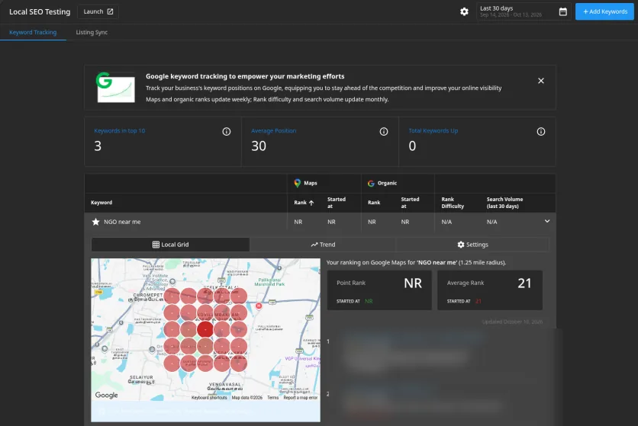The height and width of the screenshot is (426, 638).
Task: Select the Trend tab
Action: [x=323, y=245]
